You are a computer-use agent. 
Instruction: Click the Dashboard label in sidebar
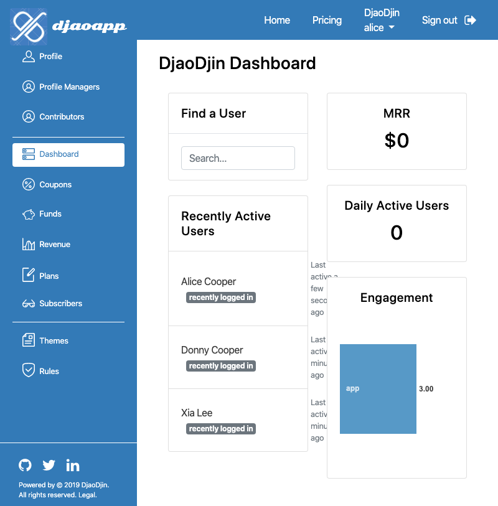click(59, 154)
